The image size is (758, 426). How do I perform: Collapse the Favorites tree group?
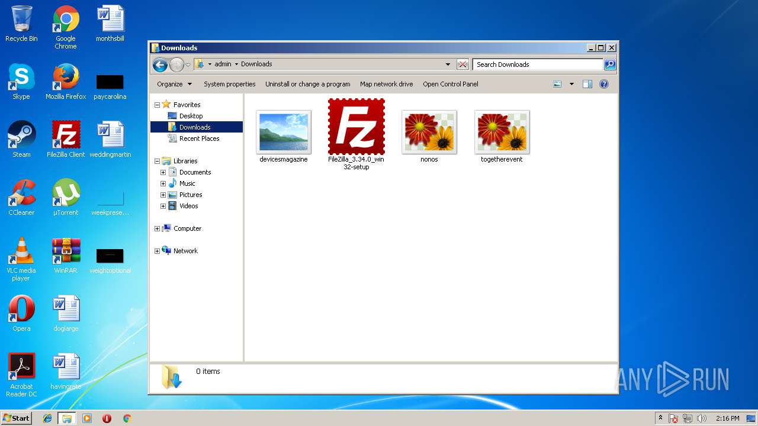click(157, 105)
